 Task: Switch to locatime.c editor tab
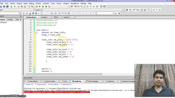coord(44,17)
